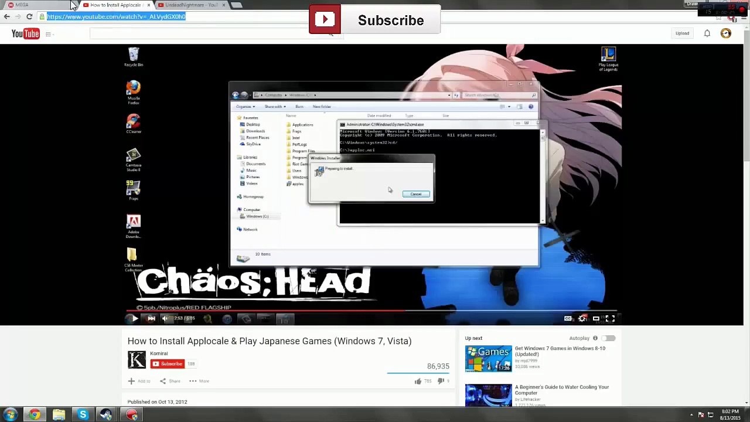Open the Water Cooling video thumbnail
Viewport: 750px width, 422px height.
488,395
